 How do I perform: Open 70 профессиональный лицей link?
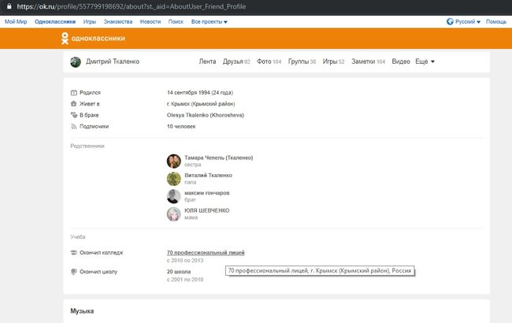click(x=206, y=252)
